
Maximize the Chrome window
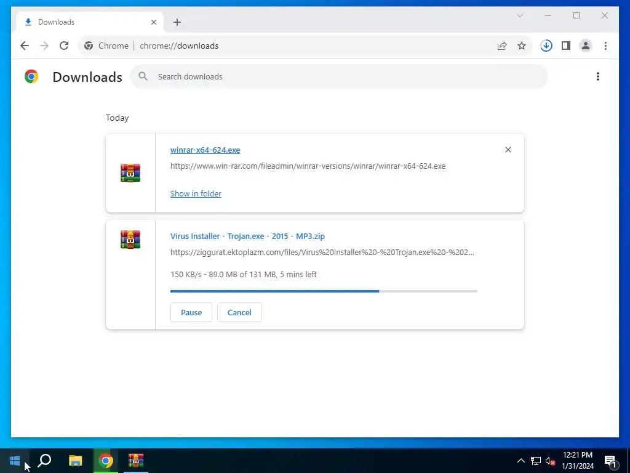[576, 15]
